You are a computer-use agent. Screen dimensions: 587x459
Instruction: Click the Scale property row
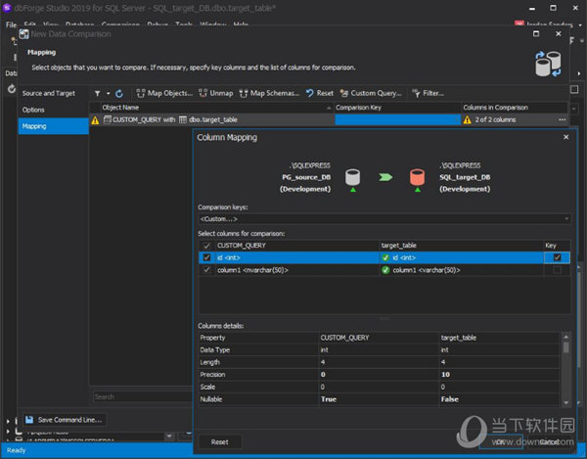click(x=379, y=388)
